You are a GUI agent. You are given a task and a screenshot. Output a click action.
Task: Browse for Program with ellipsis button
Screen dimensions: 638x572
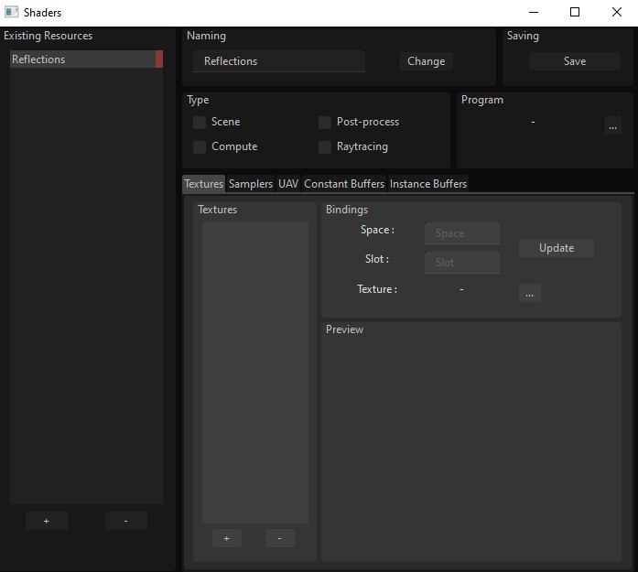pos(612,125)
